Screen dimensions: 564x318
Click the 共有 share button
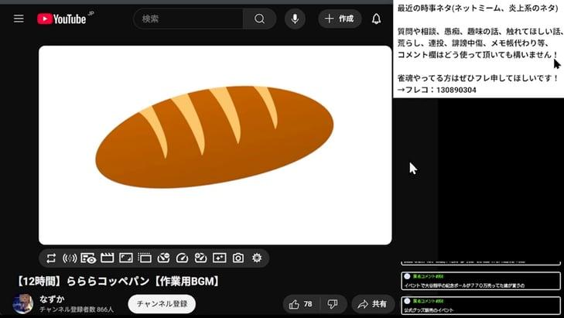(x=373, y=304)
